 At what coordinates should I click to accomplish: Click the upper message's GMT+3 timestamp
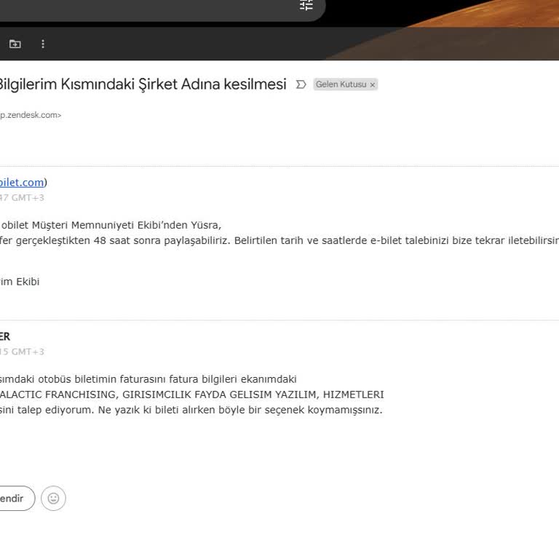(22, 198)
